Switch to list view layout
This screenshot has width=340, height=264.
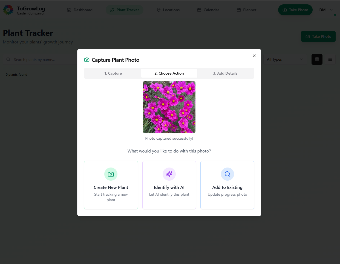330,59
